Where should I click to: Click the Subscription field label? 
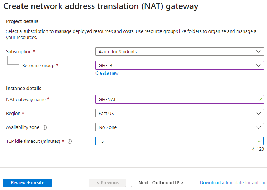(x=19, y=52)
